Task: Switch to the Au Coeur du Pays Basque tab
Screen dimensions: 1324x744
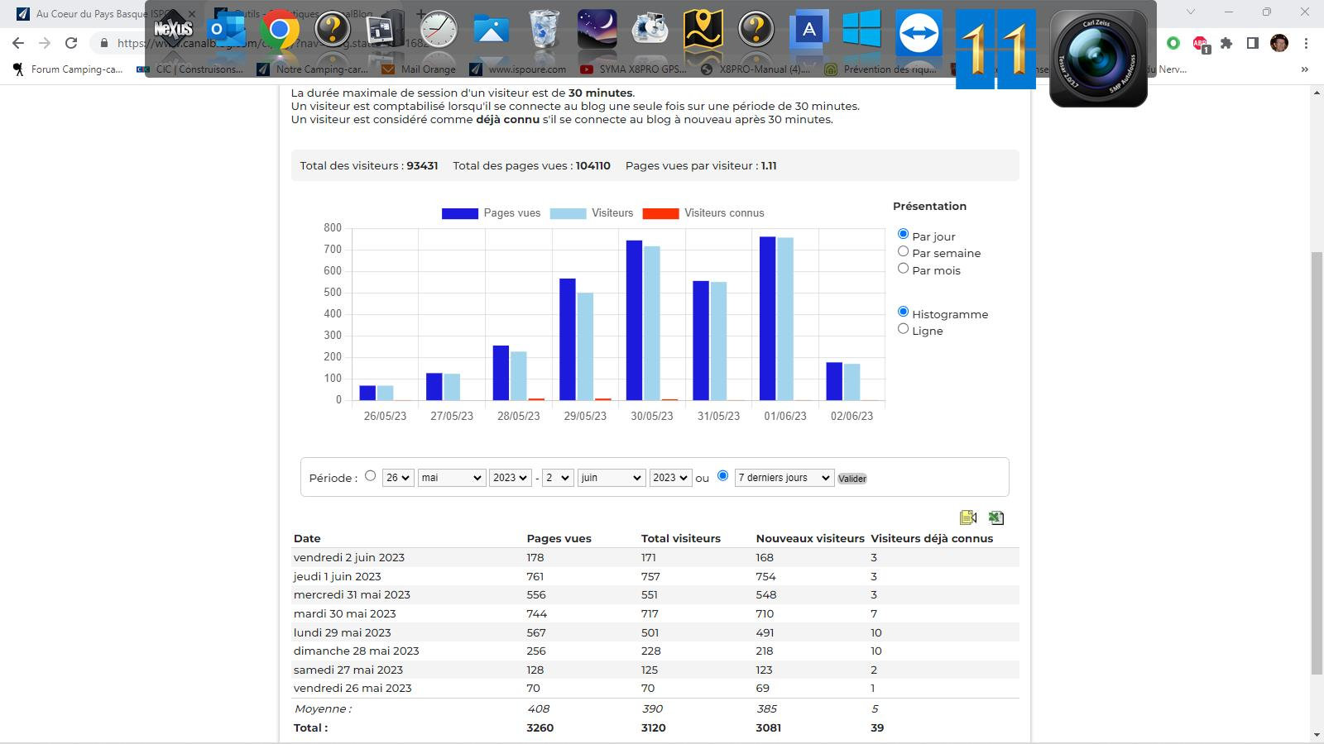Action: (x=91, y=13)
